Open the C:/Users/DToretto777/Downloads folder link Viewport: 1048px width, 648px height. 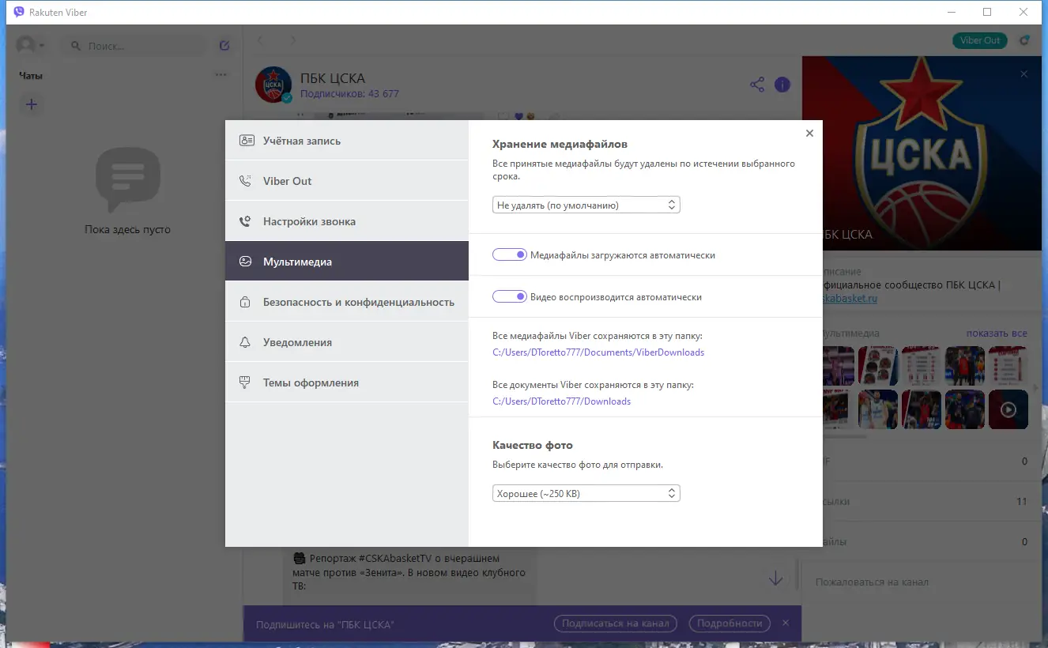[x=561, y=401]
